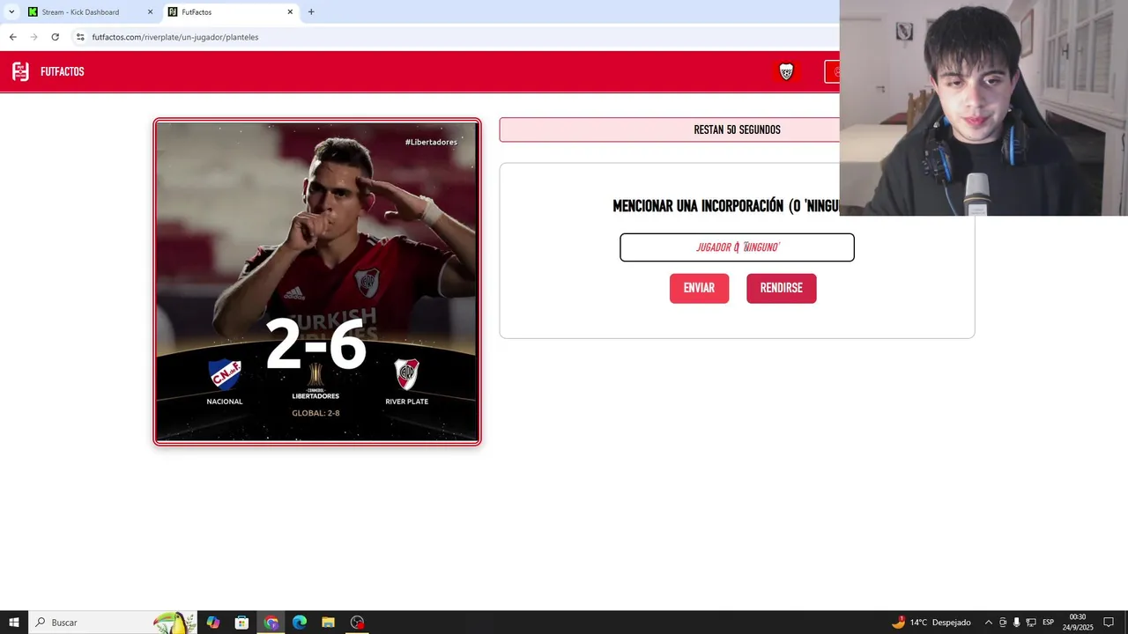
Task: Launch Microsoft Edge from the taskbar
Action: (x=299, y=623)
